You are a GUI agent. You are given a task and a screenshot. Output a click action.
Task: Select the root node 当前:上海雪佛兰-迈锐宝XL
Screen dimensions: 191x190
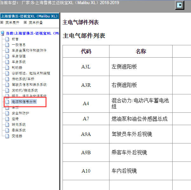coord(32,33)
